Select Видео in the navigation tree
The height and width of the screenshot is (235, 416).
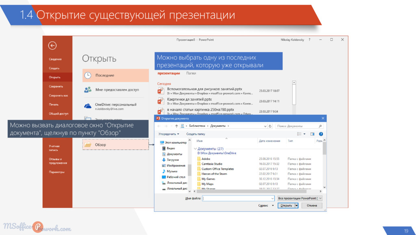168,149
